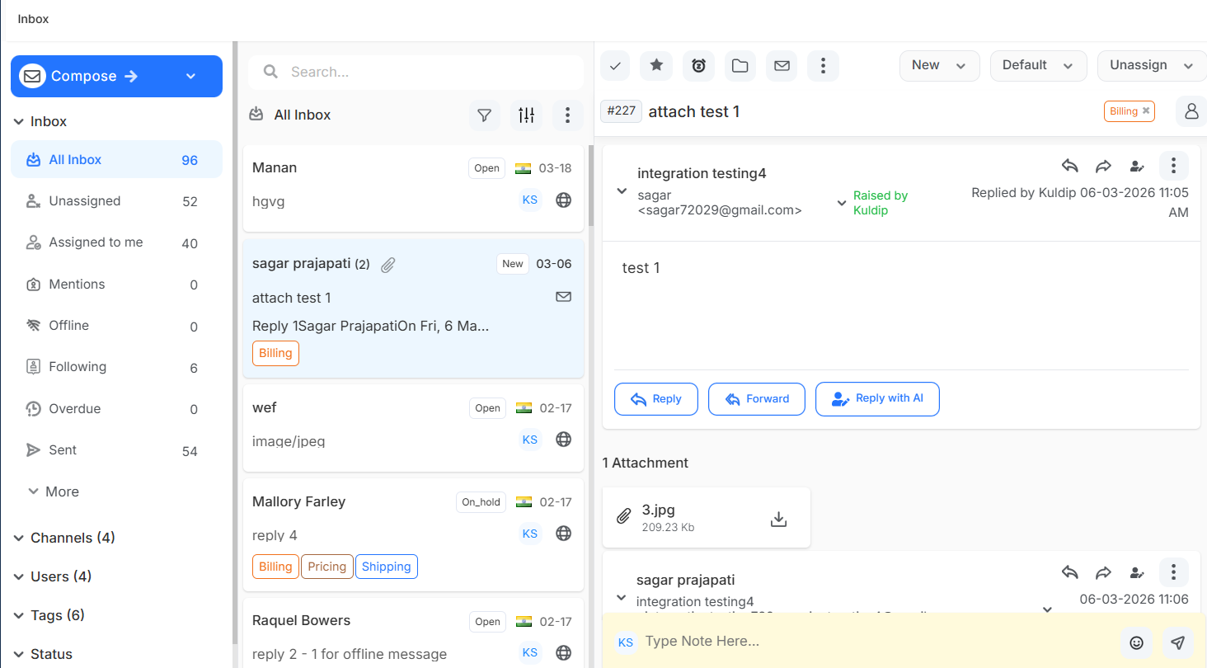Expand the Users (4) section
The height and width of the screenshot is (668, 1207).
[x=53, y=576]
